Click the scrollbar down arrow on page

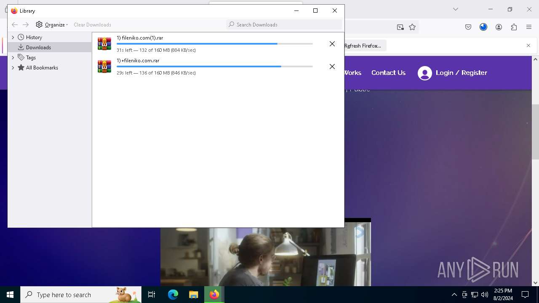(x=535, y=283)
